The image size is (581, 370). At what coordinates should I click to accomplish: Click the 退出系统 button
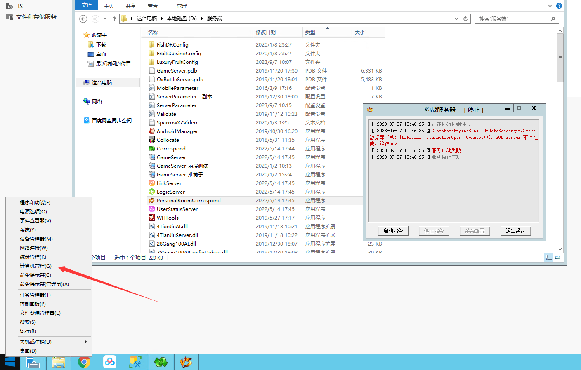point(515,231)
